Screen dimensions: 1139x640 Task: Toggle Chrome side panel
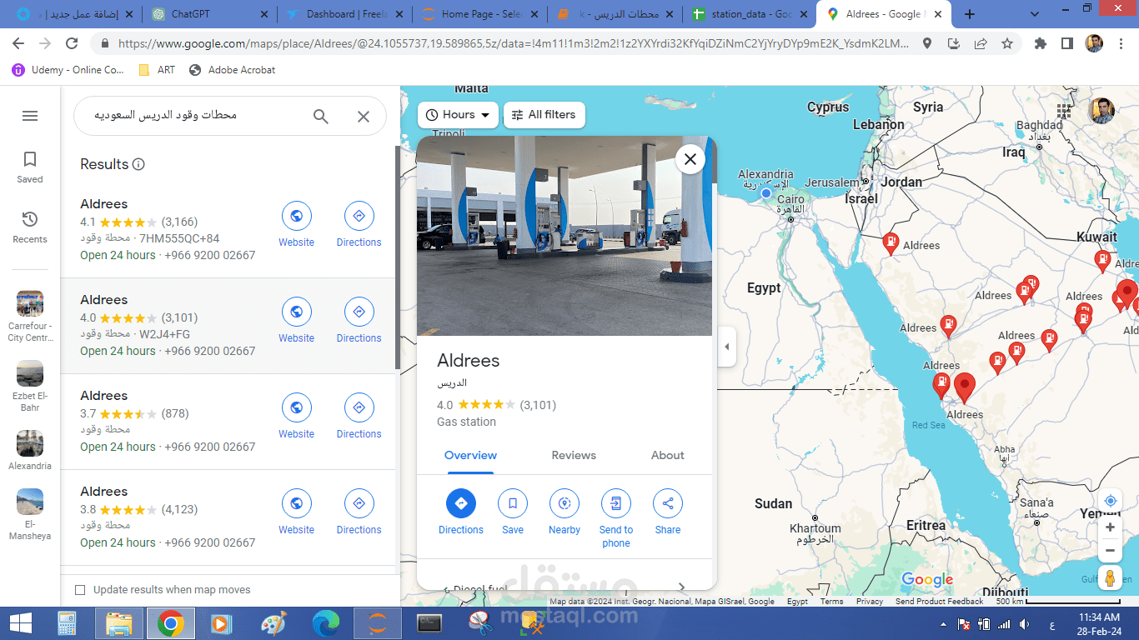(x=1066, y=43)
